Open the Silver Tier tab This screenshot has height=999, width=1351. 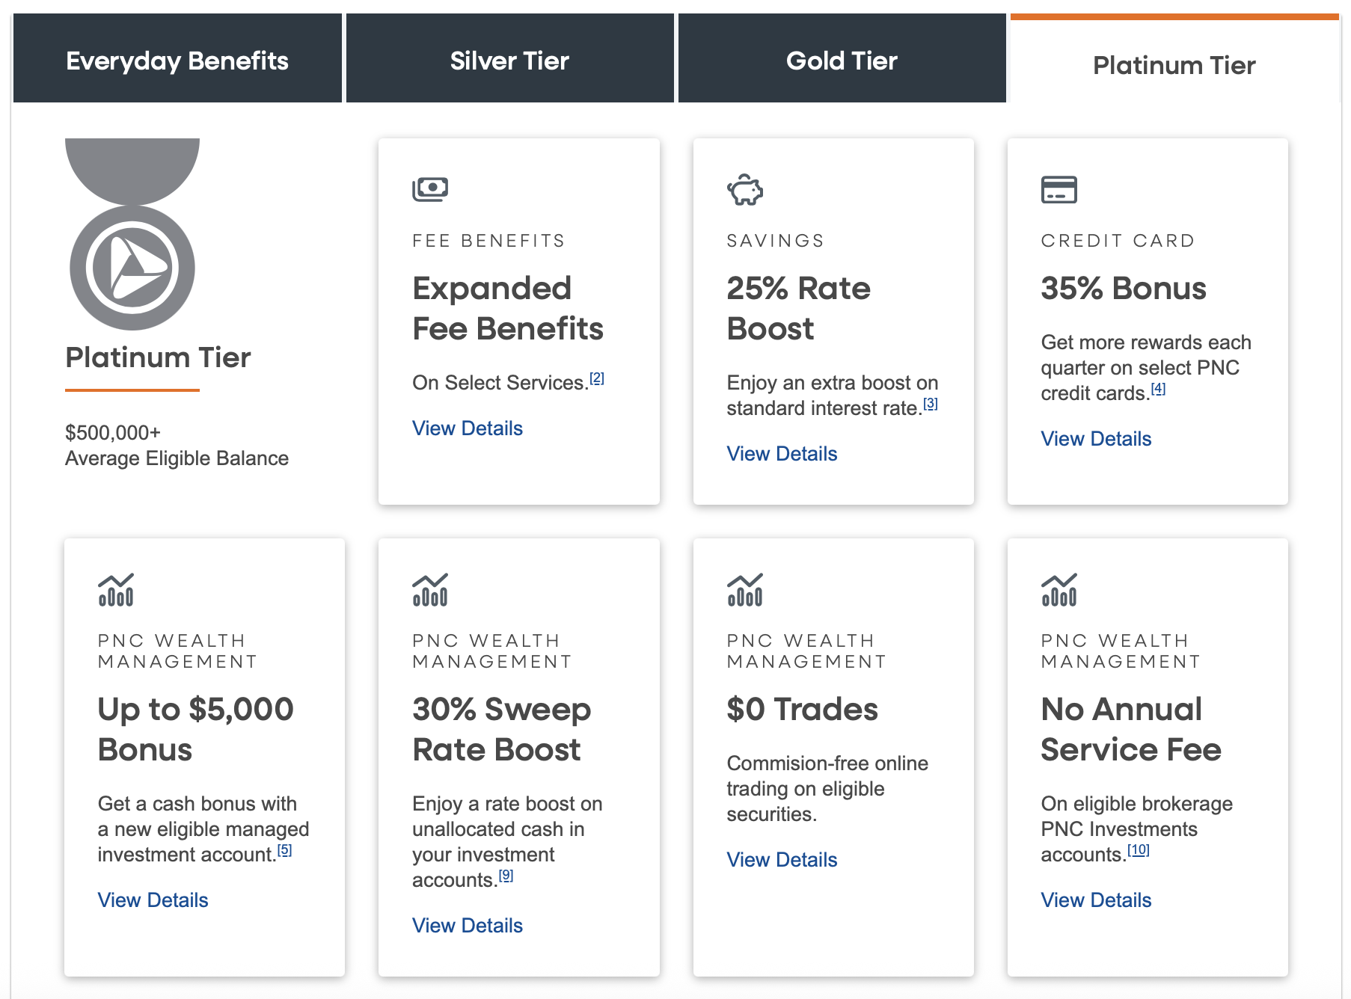(x=509, y=60)
